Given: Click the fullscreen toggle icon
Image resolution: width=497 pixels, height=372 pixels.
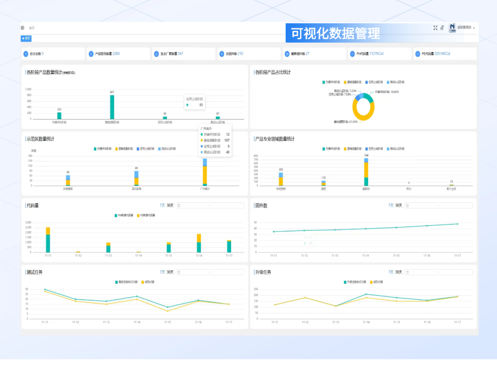Looking at the screenshot, I should (x=435, y=28).
